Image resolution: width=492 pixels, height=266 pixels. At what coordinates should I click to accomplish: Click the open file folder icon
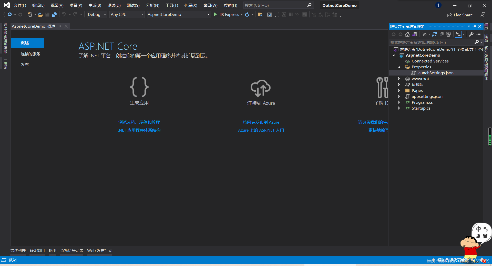pyautogui.click(x=40, y=15)
